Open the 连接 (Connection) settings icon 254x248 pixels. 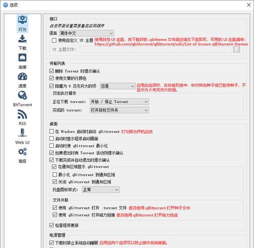pos(22,58)
